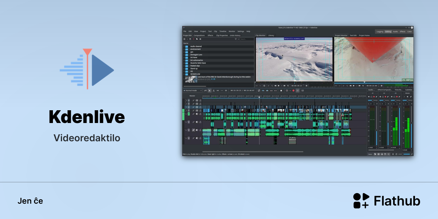438x219 pixels.
Task: Click the filter funnel icon in Project Bin
Action: (x=236, y=39)
